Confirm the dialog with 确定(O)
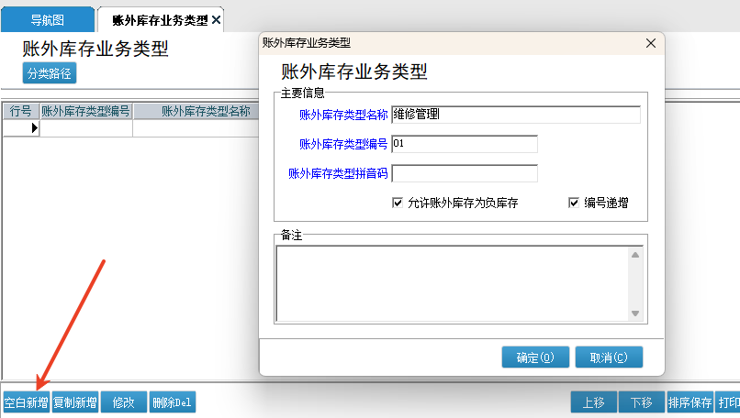The width and height of the screenshot is (740, 418). pos(535,357)
